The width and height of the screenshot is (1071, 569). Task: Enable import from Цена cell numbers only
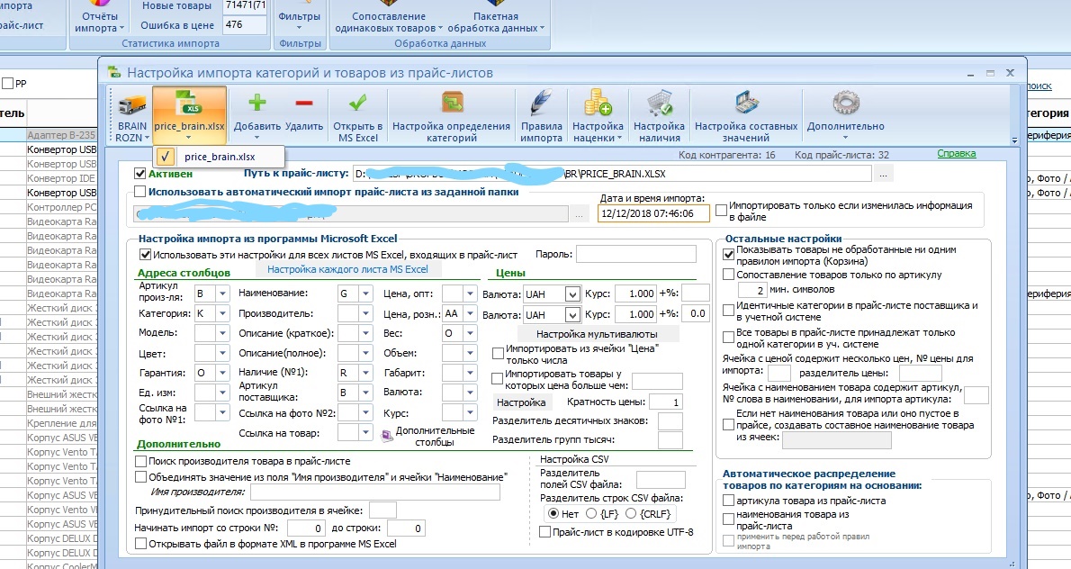pyautogui.click(x=498, y=354)
